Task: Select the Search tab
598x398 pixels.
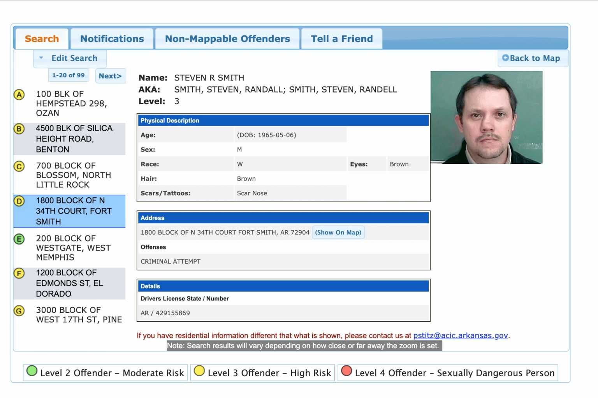Action: click(x=42, y=39)
